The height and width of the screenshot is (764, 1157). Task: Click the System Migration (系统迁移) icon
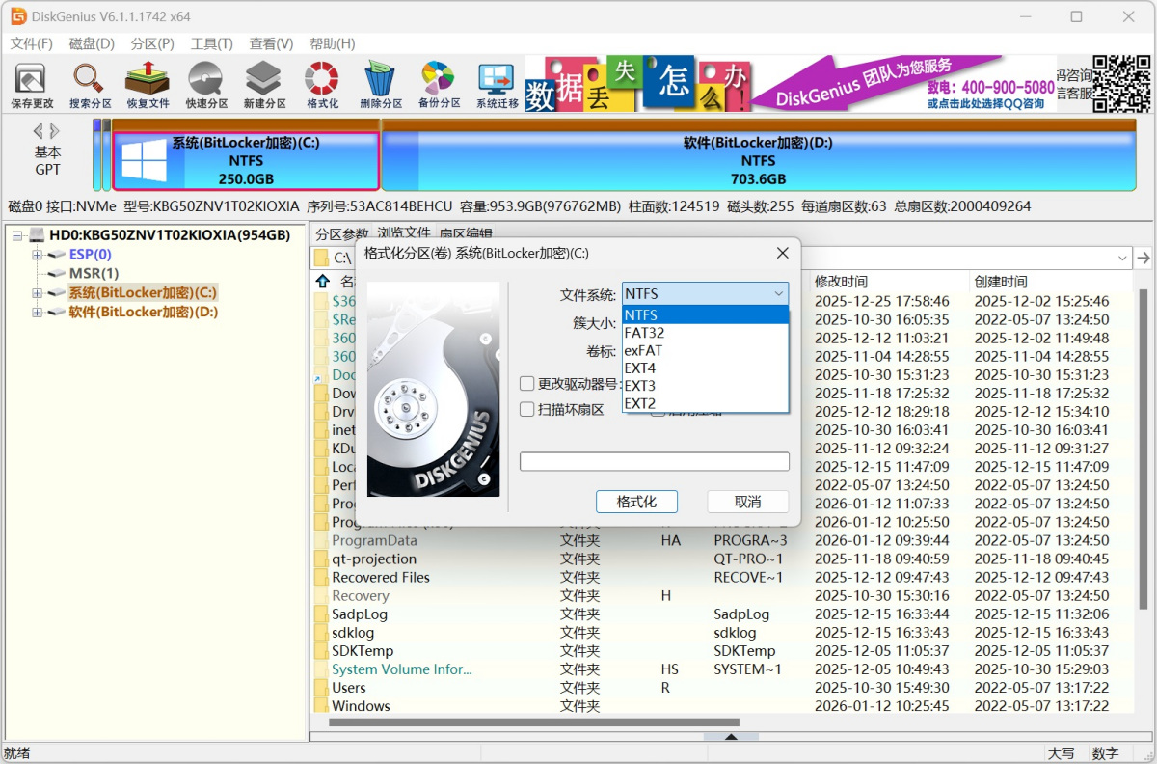pos(497,85)
